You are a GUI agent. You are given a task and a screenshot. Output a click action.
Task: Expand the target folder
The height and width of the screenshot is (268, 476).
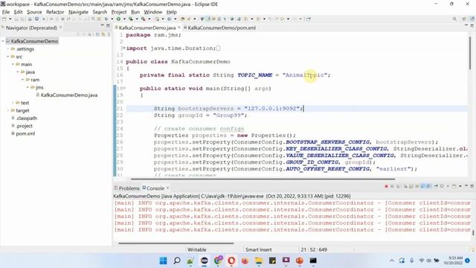pos(8,110)
